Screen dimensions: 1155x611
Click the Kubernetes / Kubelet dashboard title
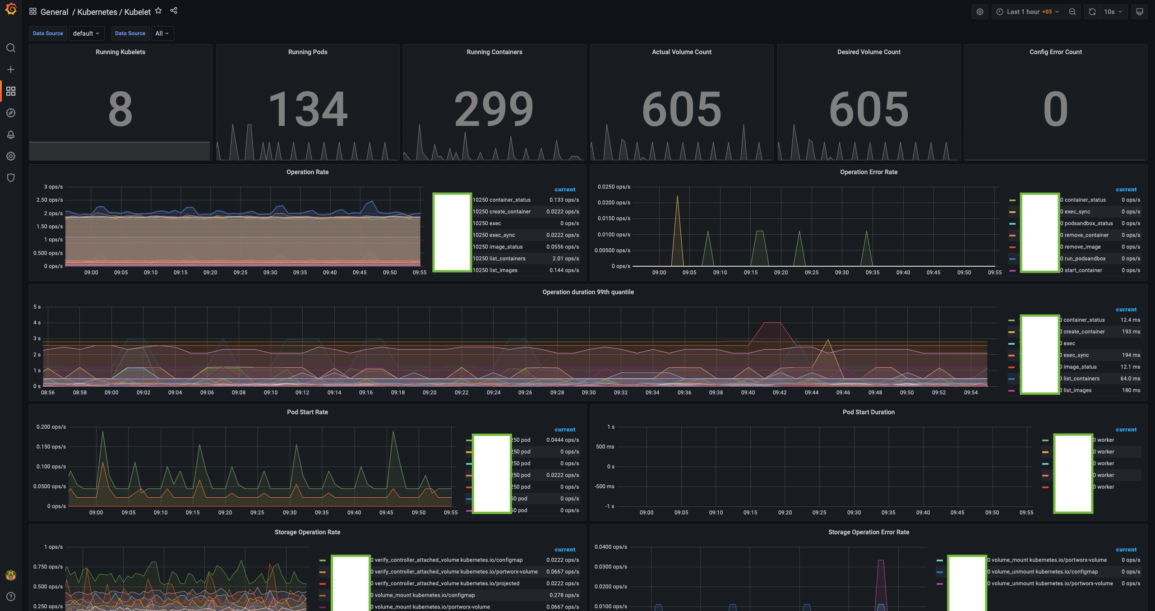[x=114, y=12]
